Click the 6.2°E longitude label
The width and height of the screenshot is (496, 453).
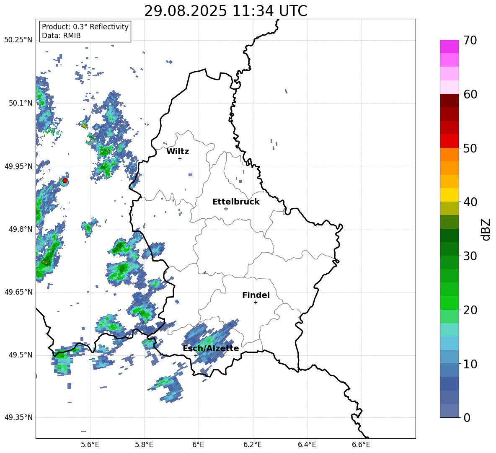(253, 445)
